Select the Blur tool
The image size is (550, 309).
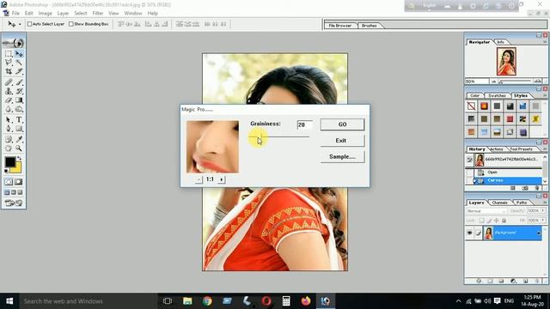(9, 109)
